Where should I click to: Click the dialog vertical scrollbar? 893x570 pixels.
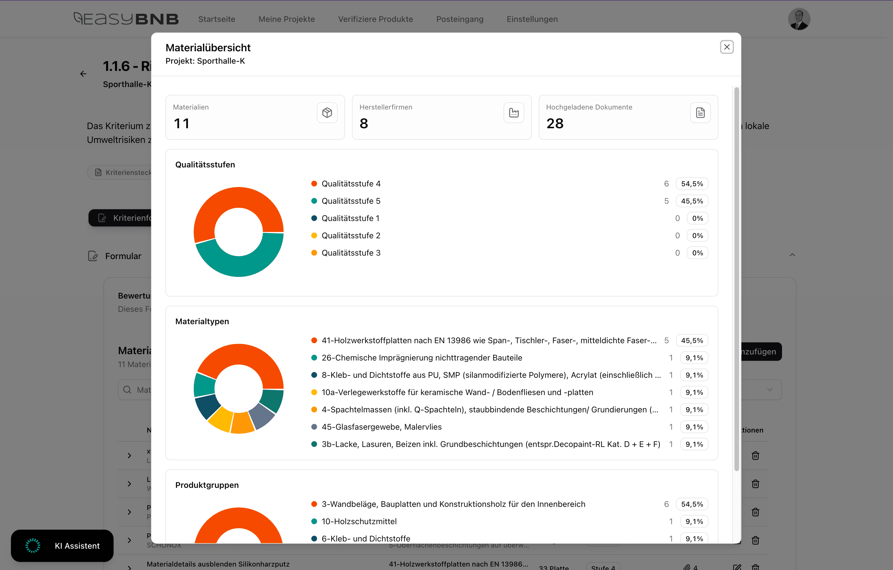coord(736,279)
